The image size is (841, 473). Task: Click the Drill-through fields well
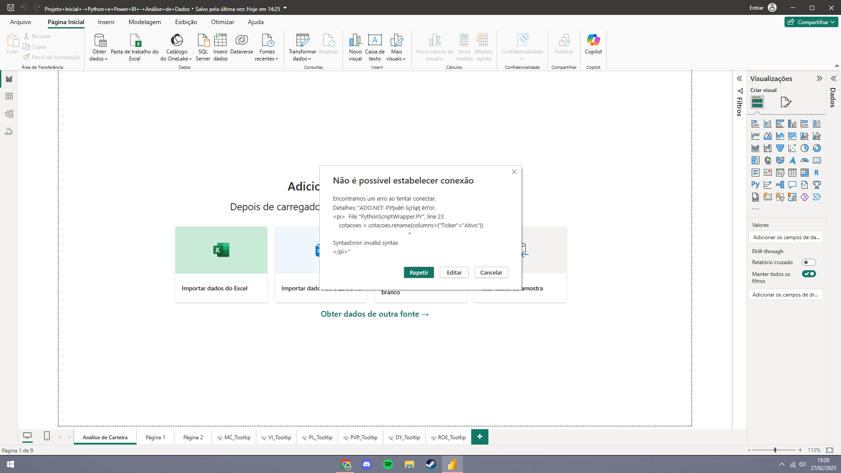click(x=786, y=294)
